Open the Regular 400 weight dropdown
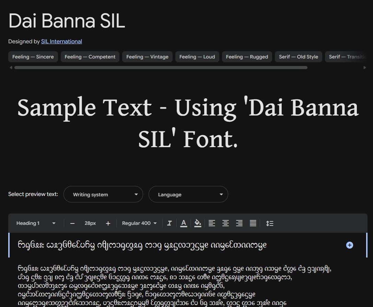 (139, 223)
